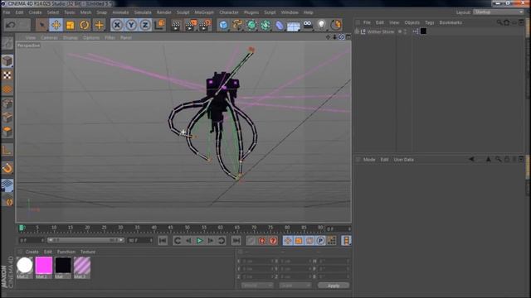Open Attribute Manager Mode menu
The height and width of the screenshot is (298, 531).
pos(369,160)
